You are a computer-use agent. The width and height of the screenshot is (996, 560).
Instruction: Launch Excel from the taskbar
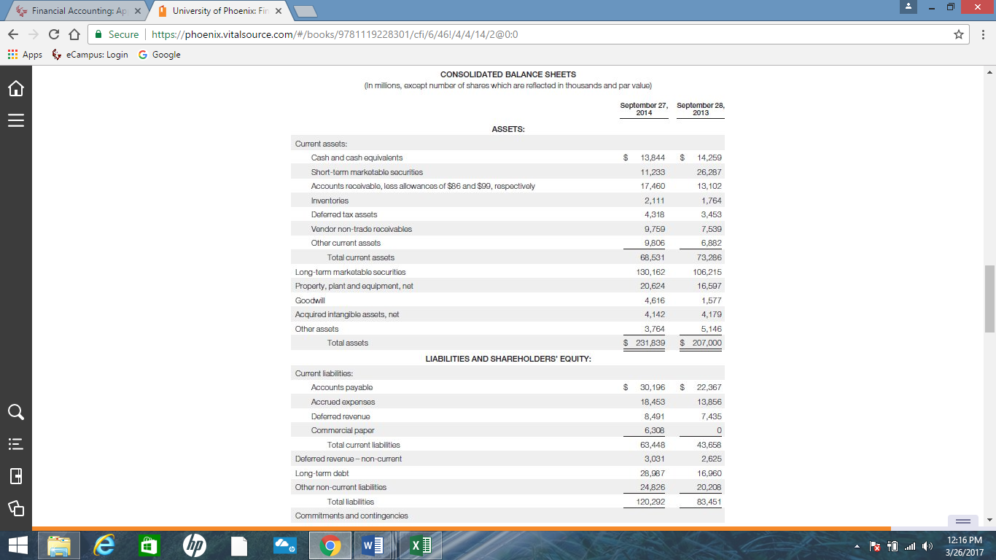(420, 545)
